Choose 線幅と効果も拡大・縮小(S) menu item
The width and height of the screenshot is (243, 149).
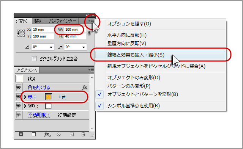160,55
